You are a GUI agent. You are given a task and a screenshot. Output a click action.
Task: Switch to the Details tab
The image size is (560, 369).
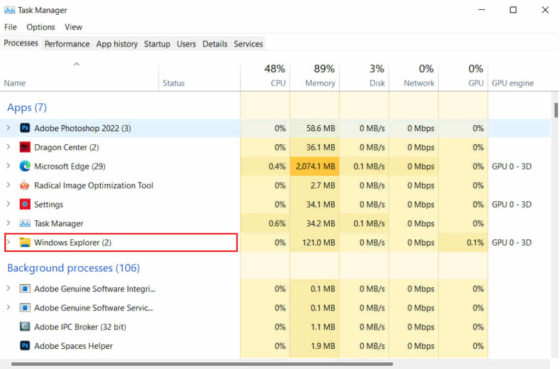pos(214,44)
